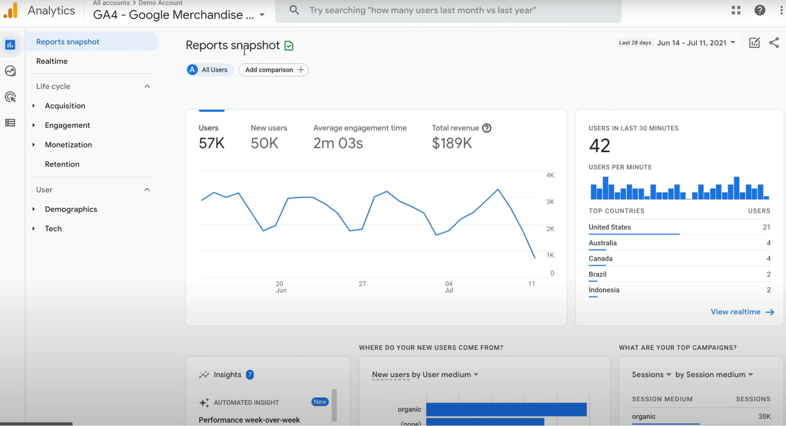The image size is (786, 426).
Task: Open the property selector dropdown arrow
Action: [x=262, y=15]
